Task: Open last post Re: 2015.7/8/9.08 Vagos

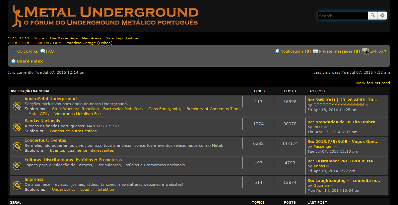Action: (343, 142)
